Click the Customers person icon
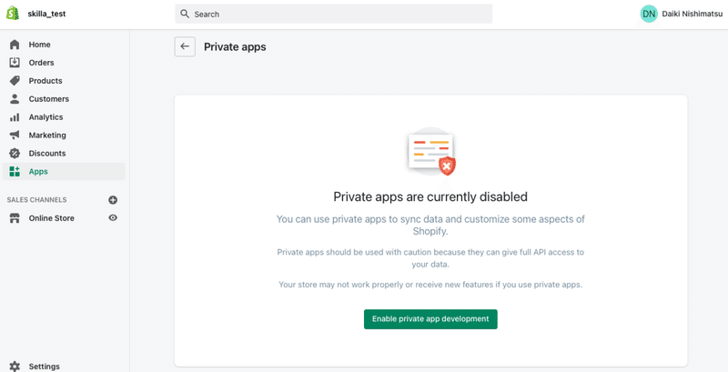 click(x=15, y=99)
